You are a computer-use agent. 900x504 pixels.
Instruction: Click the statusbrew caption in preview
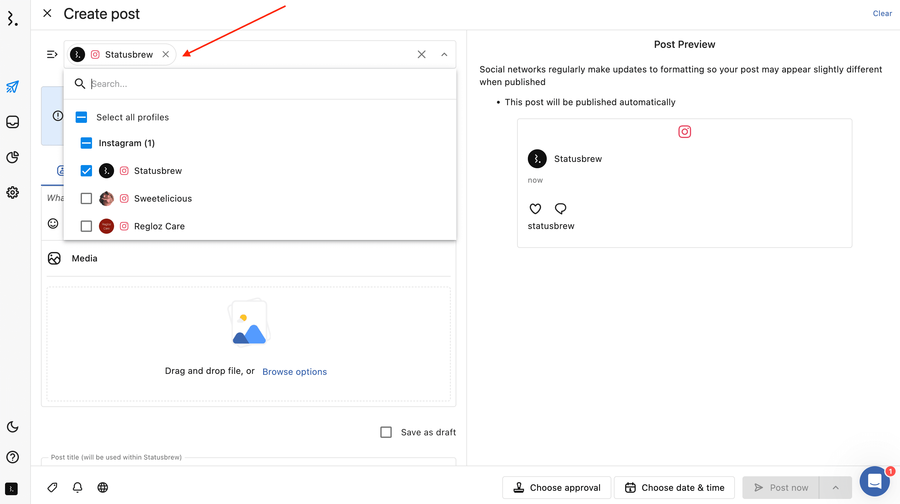551,226
